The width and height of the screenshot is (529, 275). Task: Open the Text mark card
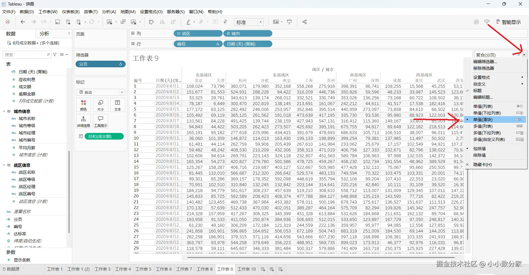point(117,105)
